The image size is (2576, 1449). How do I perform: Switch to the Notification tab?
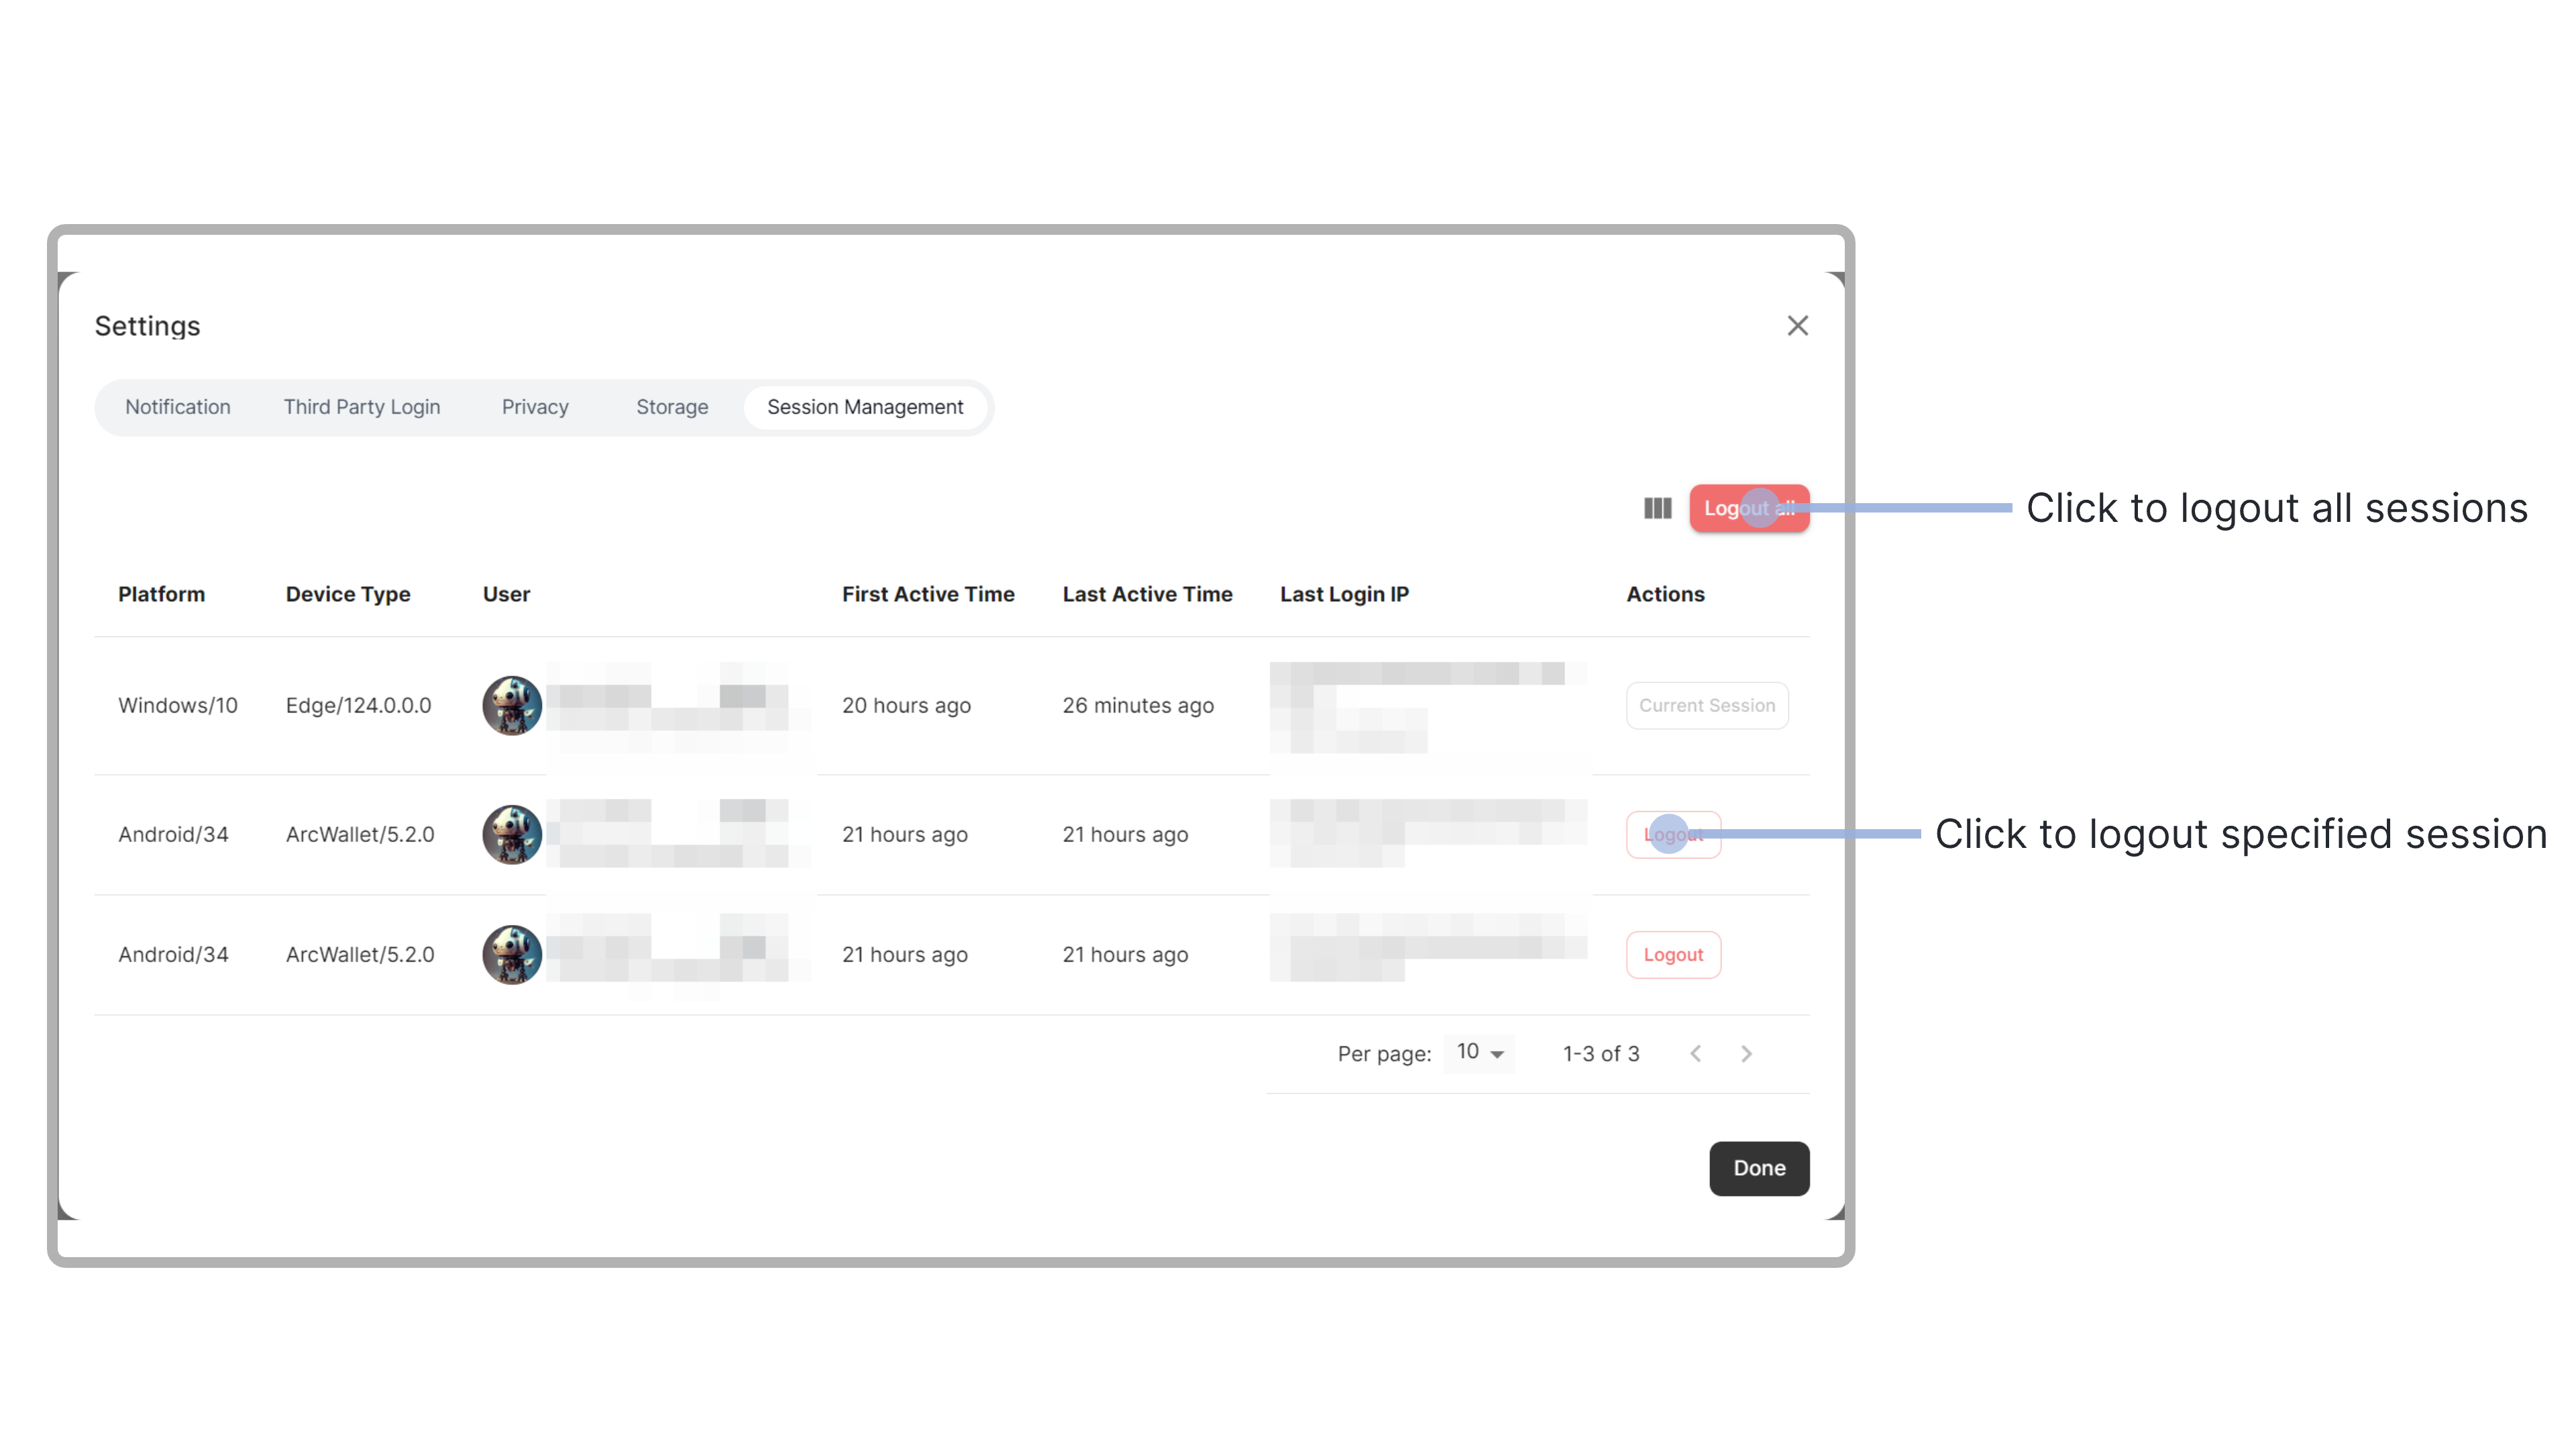tap(178, 407)
